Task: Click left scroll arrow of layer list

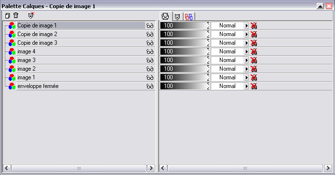Action: point(7,168)
